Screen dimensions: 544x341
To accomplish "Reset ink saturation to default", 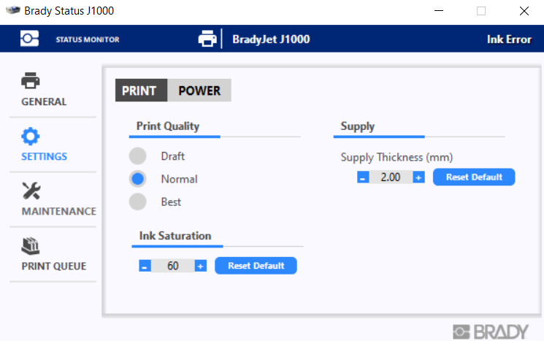I will point(256,266).
